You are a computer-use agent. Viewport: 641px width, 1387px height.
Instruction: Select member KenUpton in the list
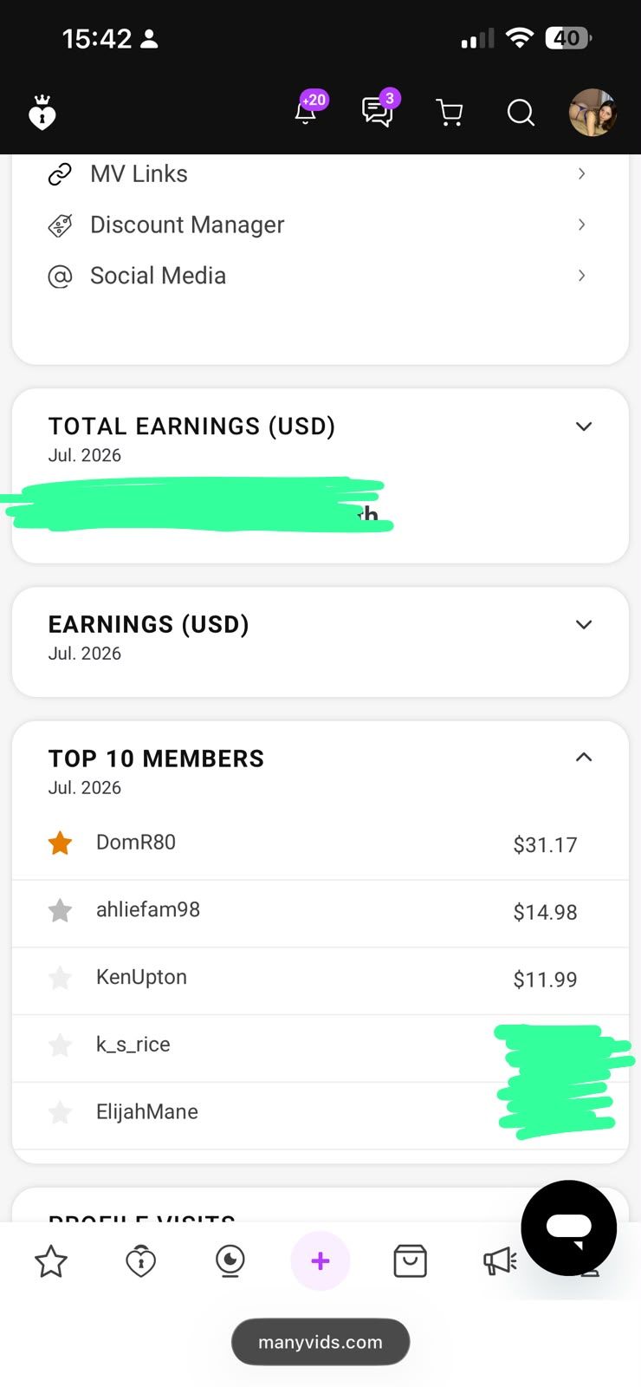click(320, 980)
